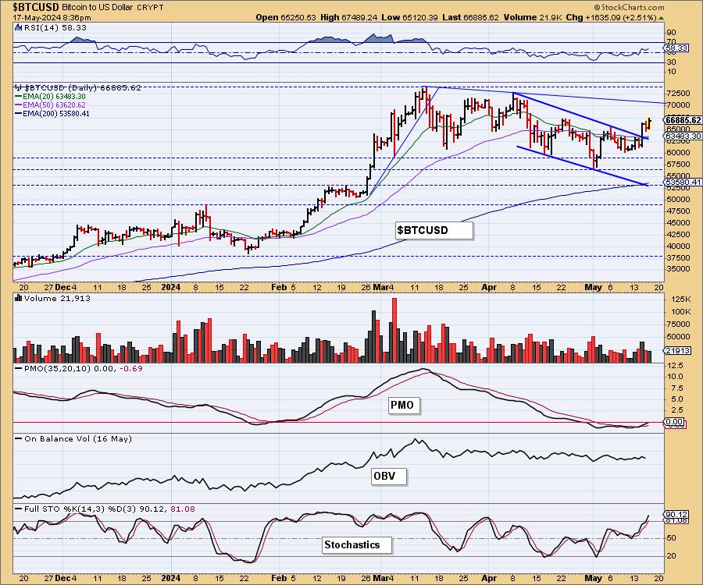The image size is (703, 585).
Task: Click the Chg +1635.09 (+2.51%) value
Action: pos(611,17)
